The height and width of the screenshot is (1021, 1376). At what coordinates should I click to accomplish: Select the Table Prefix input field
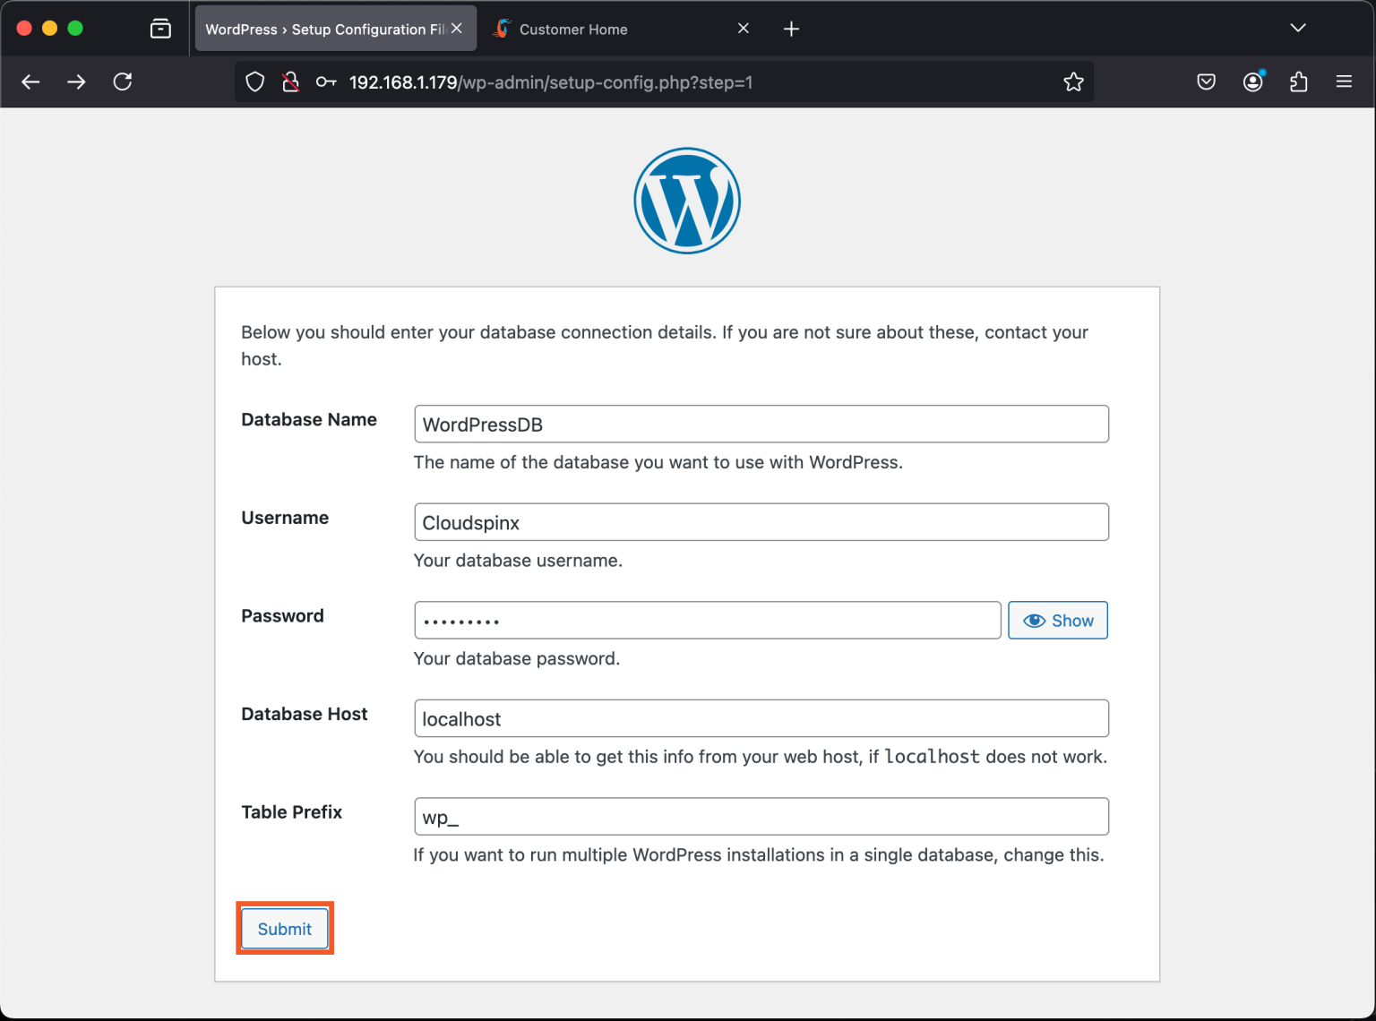coord(761,816)
